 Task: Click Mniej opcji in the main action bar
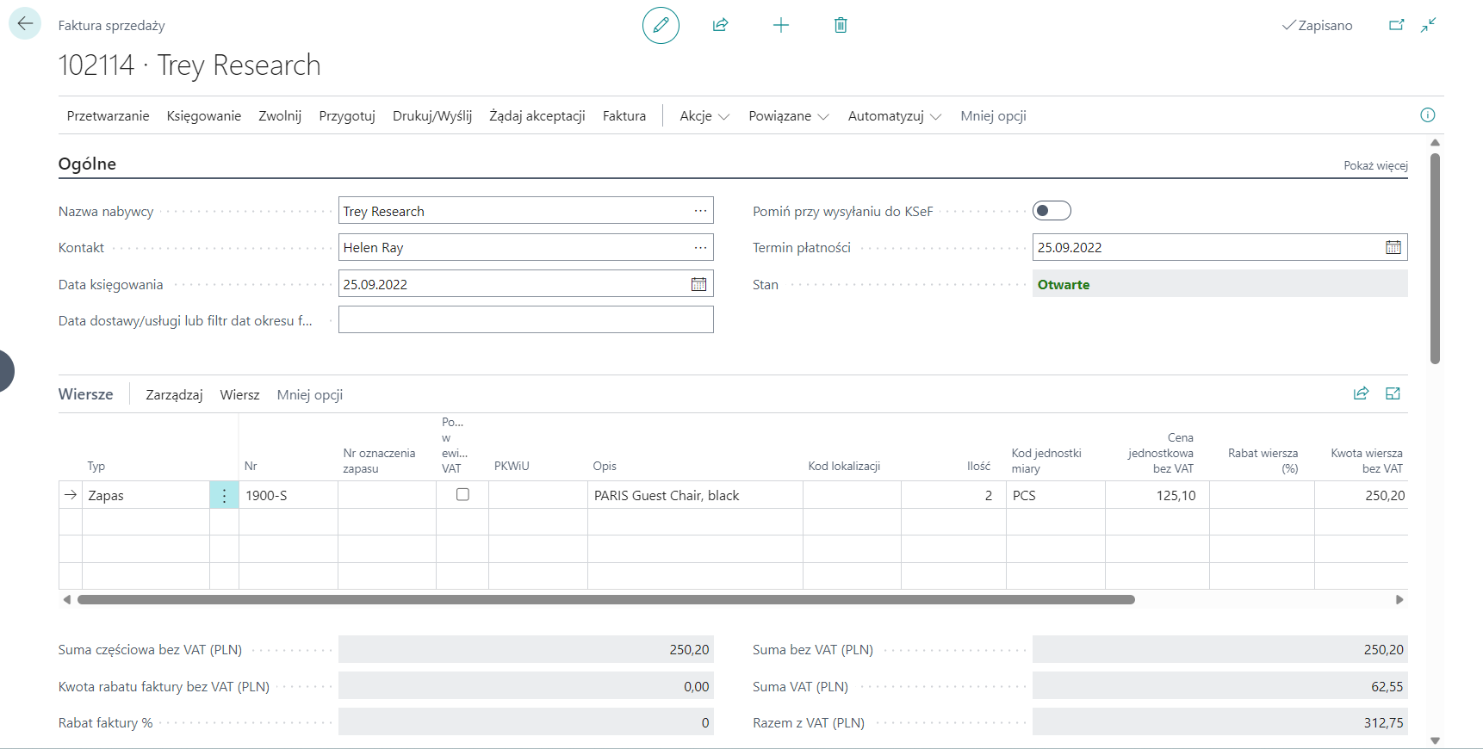[993, 116]
